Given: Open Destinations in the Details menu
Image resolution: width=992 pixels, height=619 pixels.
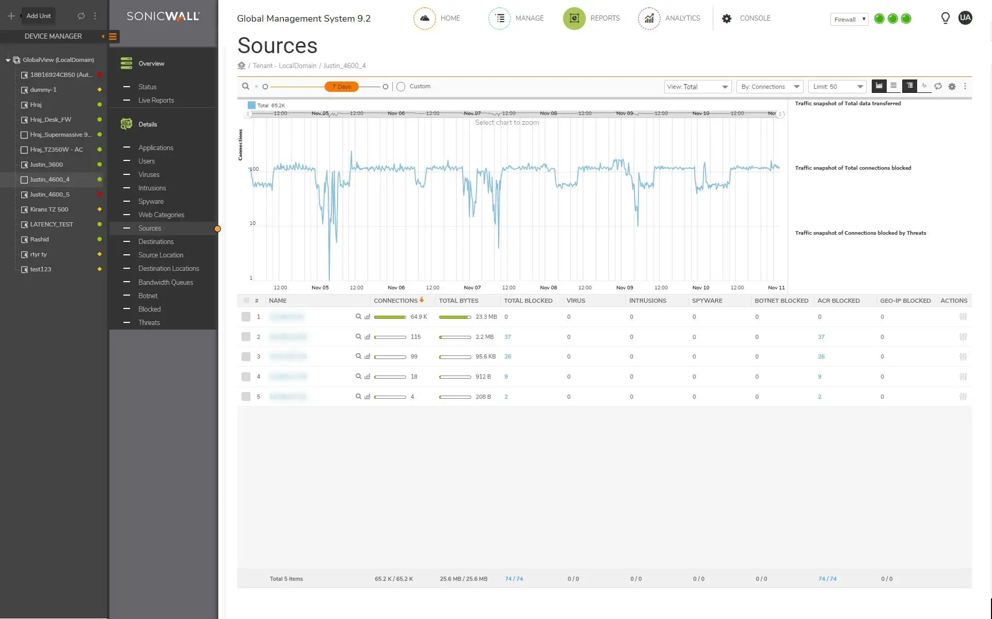Looking at the screenshot, I should [x=156, y=241].
